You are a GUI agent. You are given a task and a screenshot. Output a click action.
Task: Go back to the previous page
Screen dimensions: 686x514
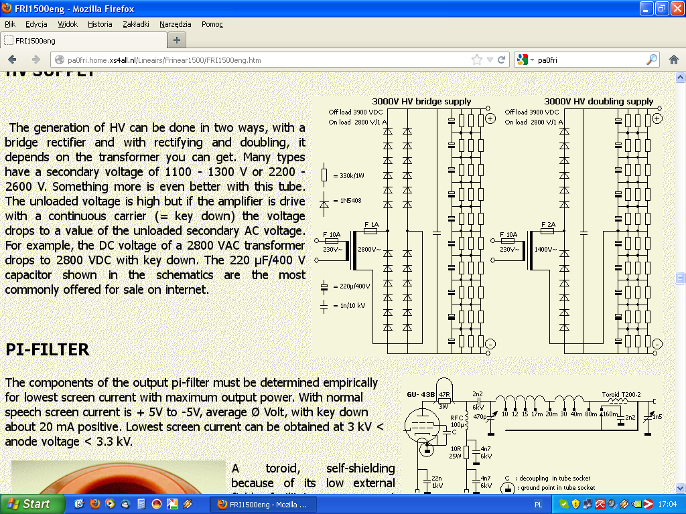coord(13,60)
